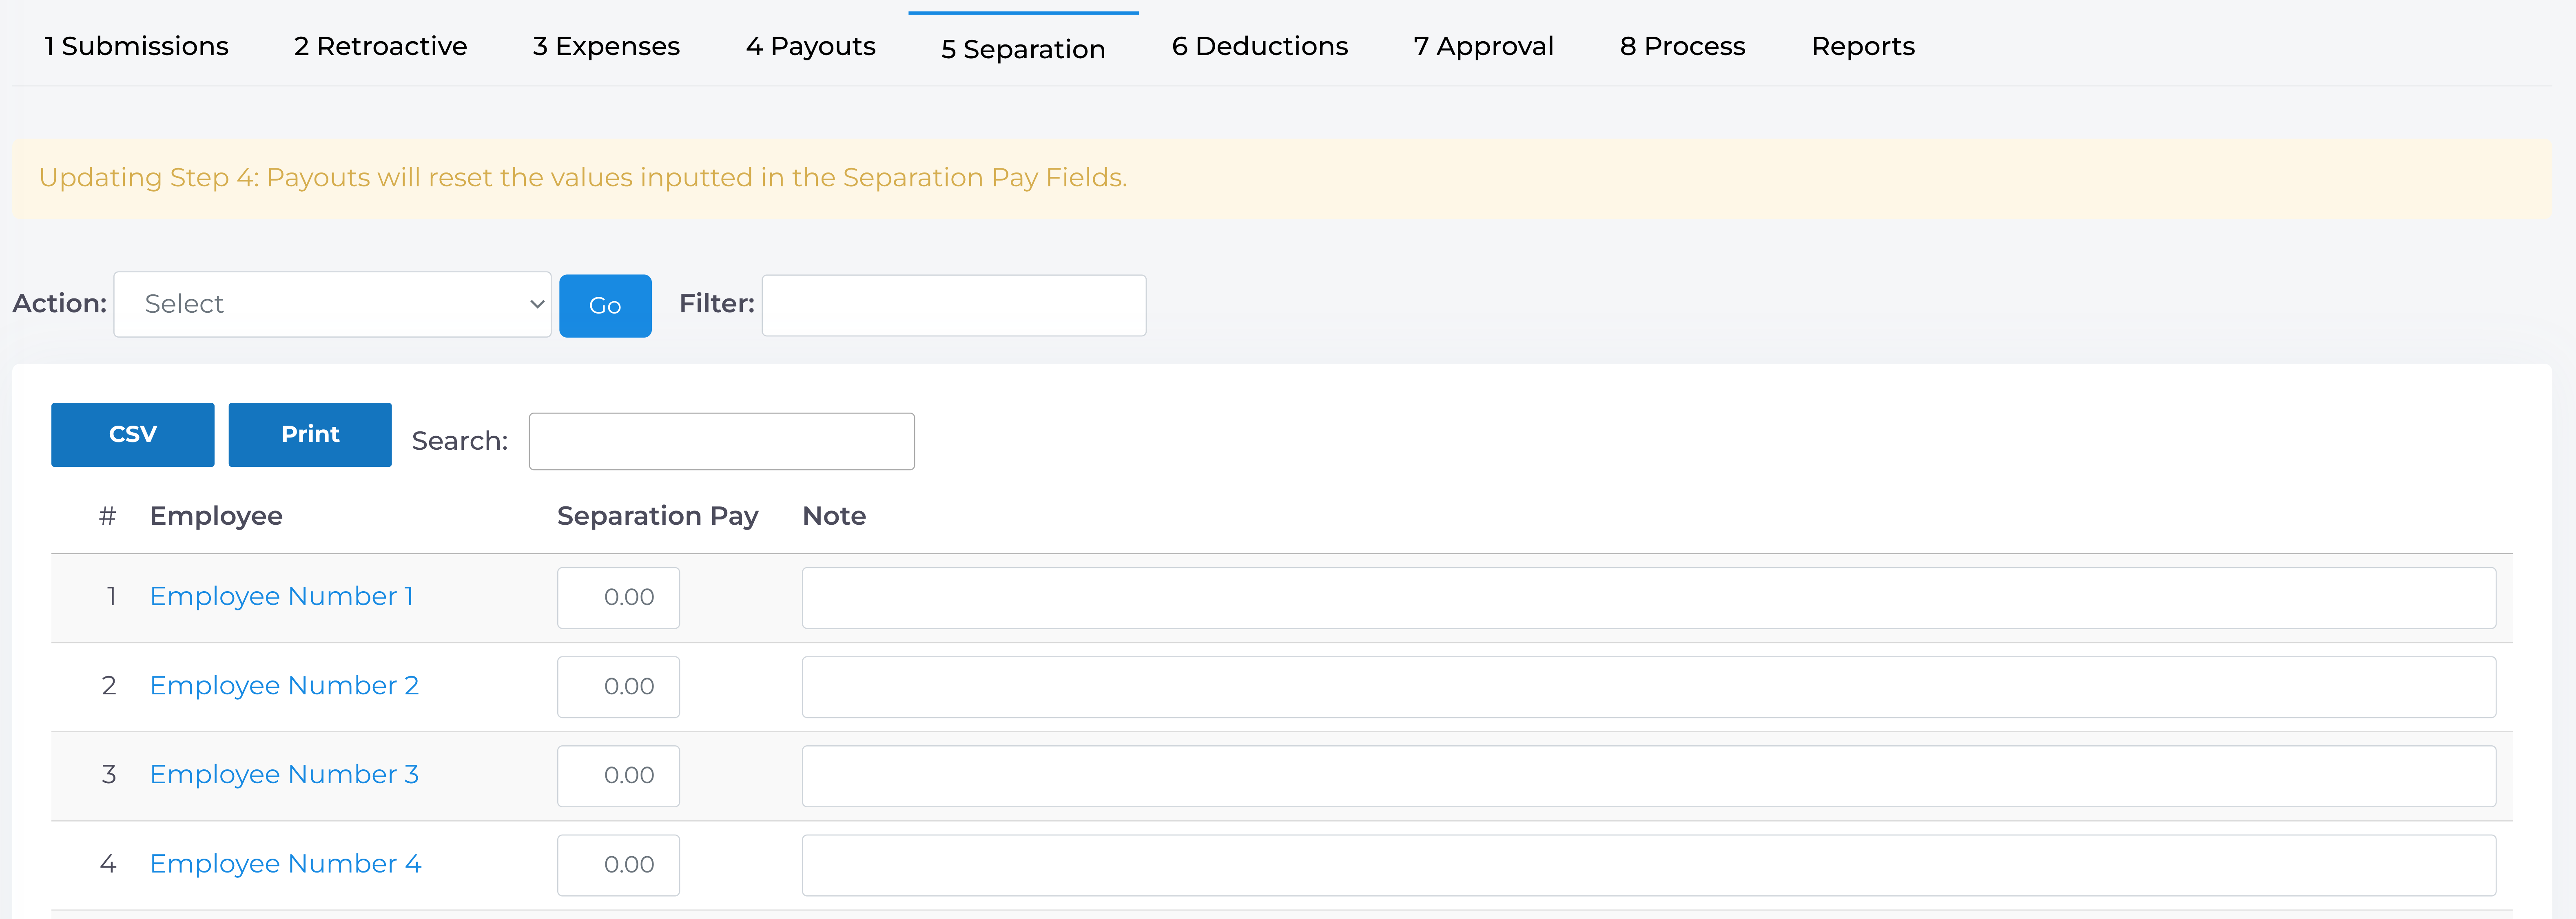Image resolution: width=2576 pixels, height=919 pixels.
Task: Export the table using the CSV button
Action: tap(132, 434)
